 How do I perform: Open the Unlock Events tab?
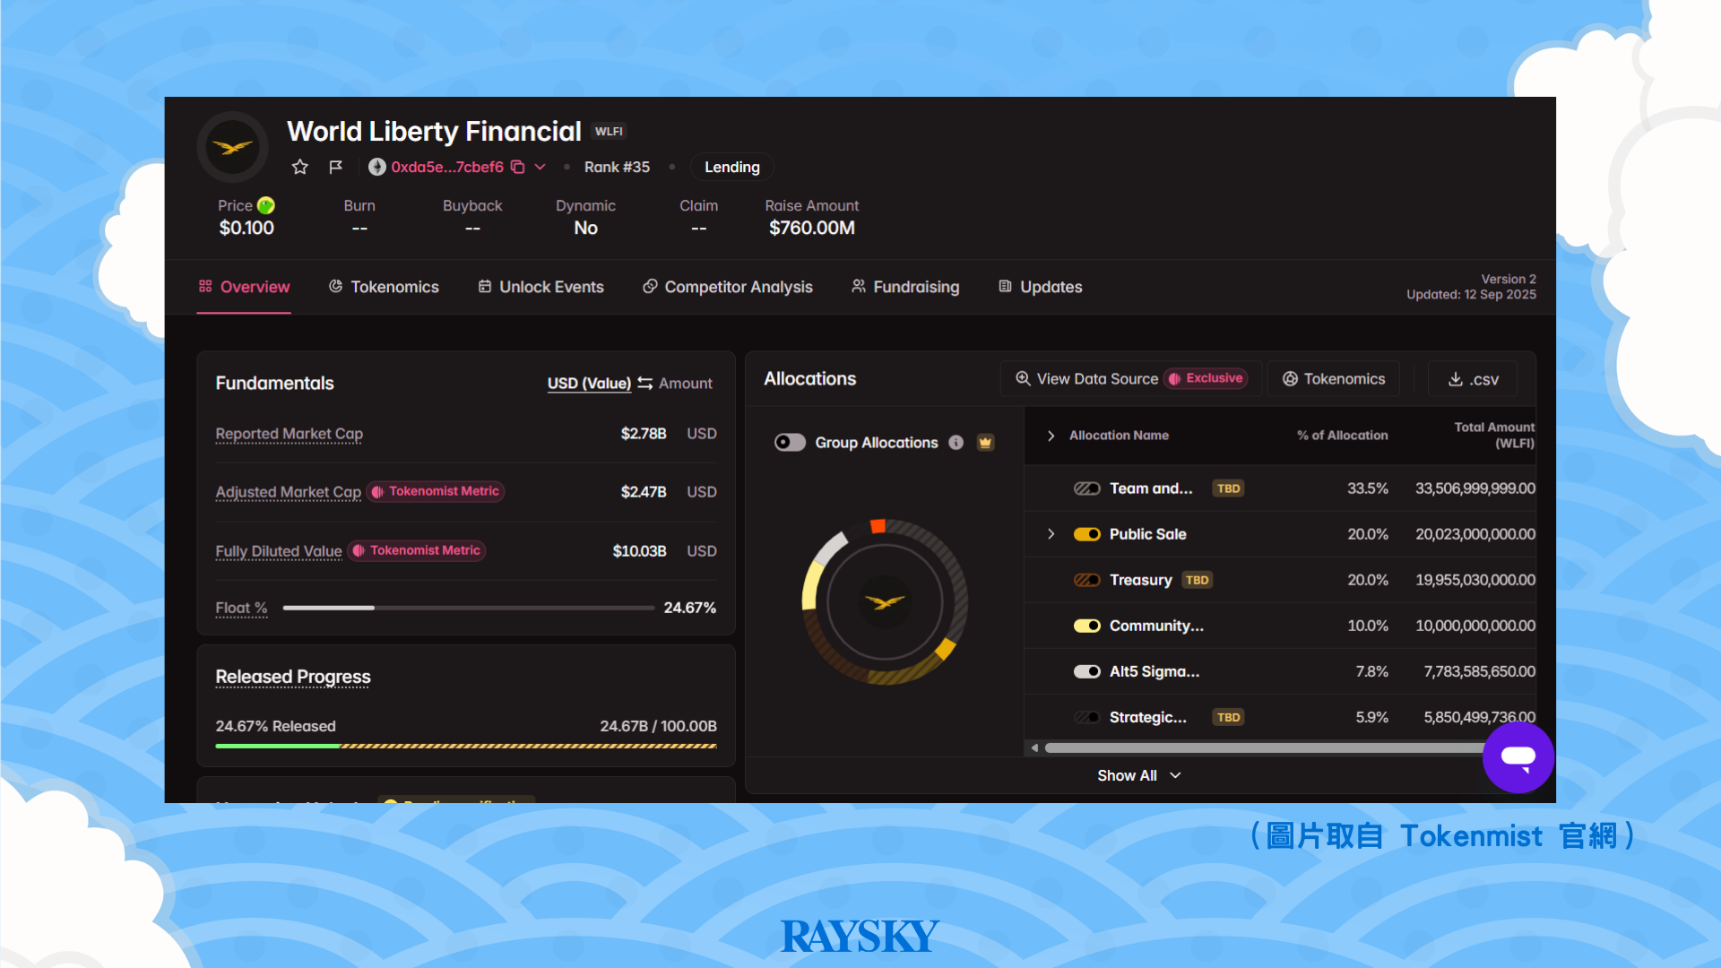(541, 287)
